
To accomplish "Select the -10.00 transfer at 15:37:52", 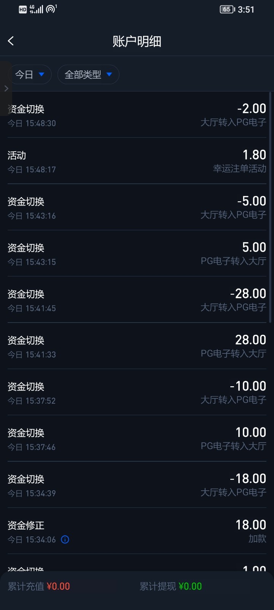I will [137, 392].
